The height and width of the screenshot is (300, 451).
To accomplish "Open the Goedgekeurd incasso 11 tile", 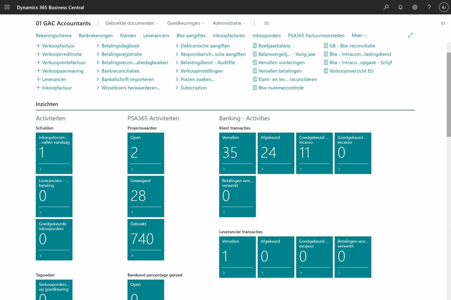I will [x=314, y=153].
